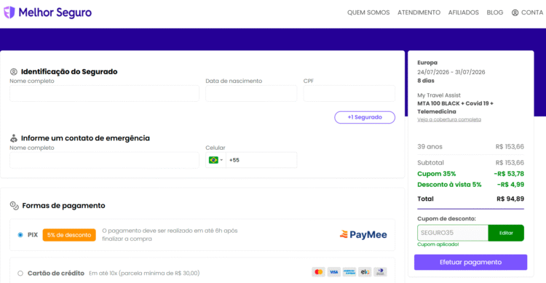Click the PayMee logo
Image resolution: width=546 pixels, height=283 pixels.
coord(363,234)
